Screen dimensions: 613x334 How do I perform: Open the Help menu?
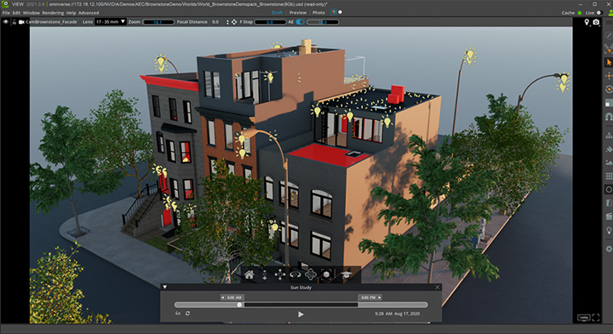pos(71,13)
